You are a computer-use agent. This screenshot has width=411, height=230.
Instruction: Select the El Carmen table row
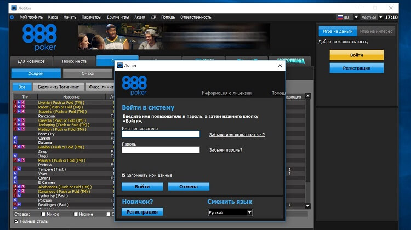click(64, 182)
